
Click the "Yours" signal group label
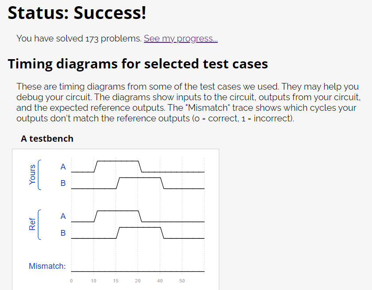click(32, 174)
